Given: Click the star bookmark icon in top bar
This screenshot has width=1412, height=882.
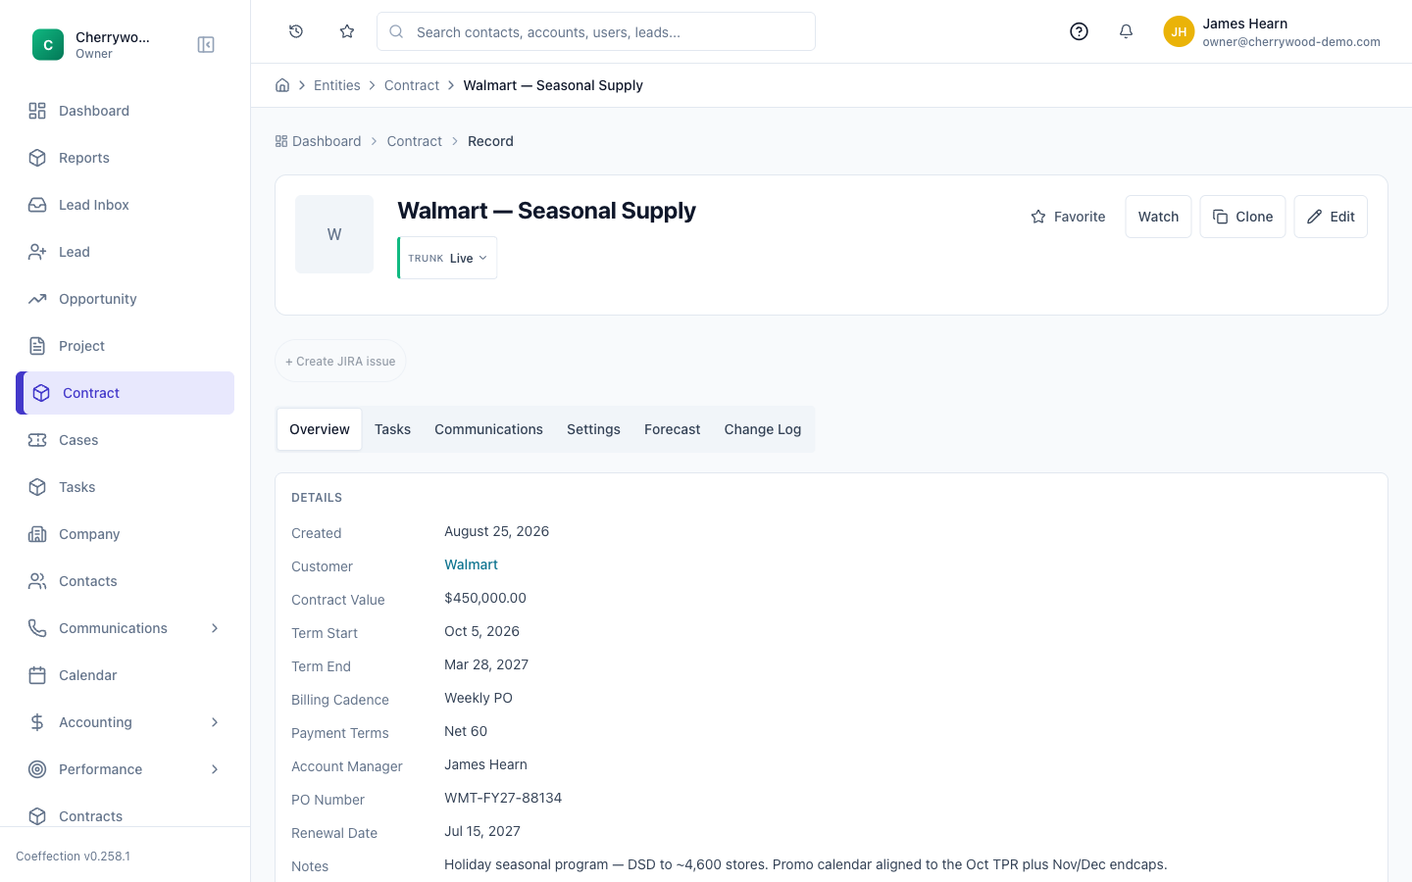Looking at the screenshot, I should pos(347,31).
